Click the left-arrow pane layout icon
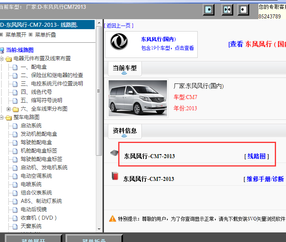Image resolution: width=286 pixels, height=242 pixels. coord(243,10)
